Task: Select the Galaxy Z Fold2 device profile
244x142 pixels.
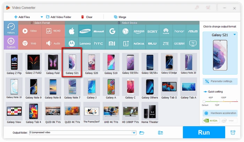Action: pyautogui.click(x=33, y=64)
